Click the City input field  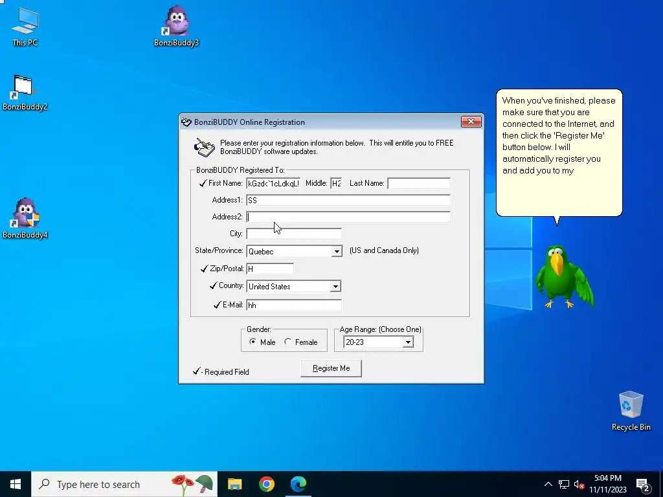click(x=294, y=234)
